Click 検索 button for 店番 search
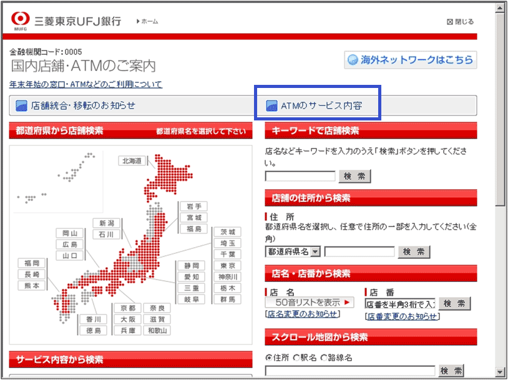This screenshot has width=508, height=380. pos(454,303)
